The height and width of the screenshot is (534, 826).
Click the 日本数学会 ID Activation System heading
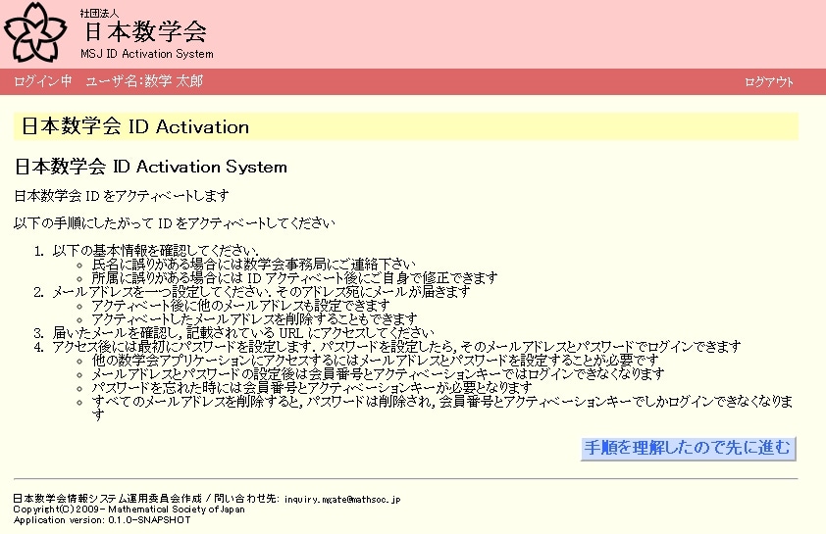[x=151, y=167]
